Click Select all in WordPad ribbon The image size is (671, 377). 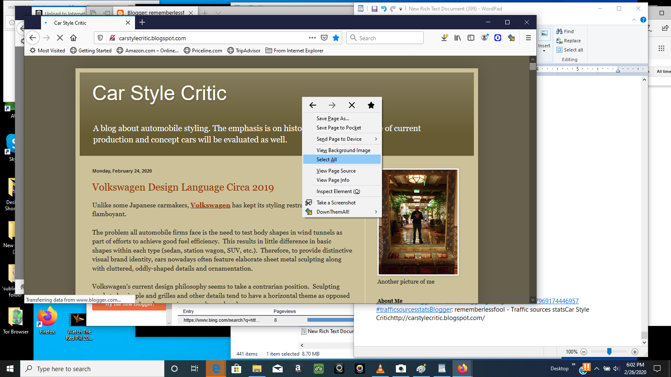(570, 50)
